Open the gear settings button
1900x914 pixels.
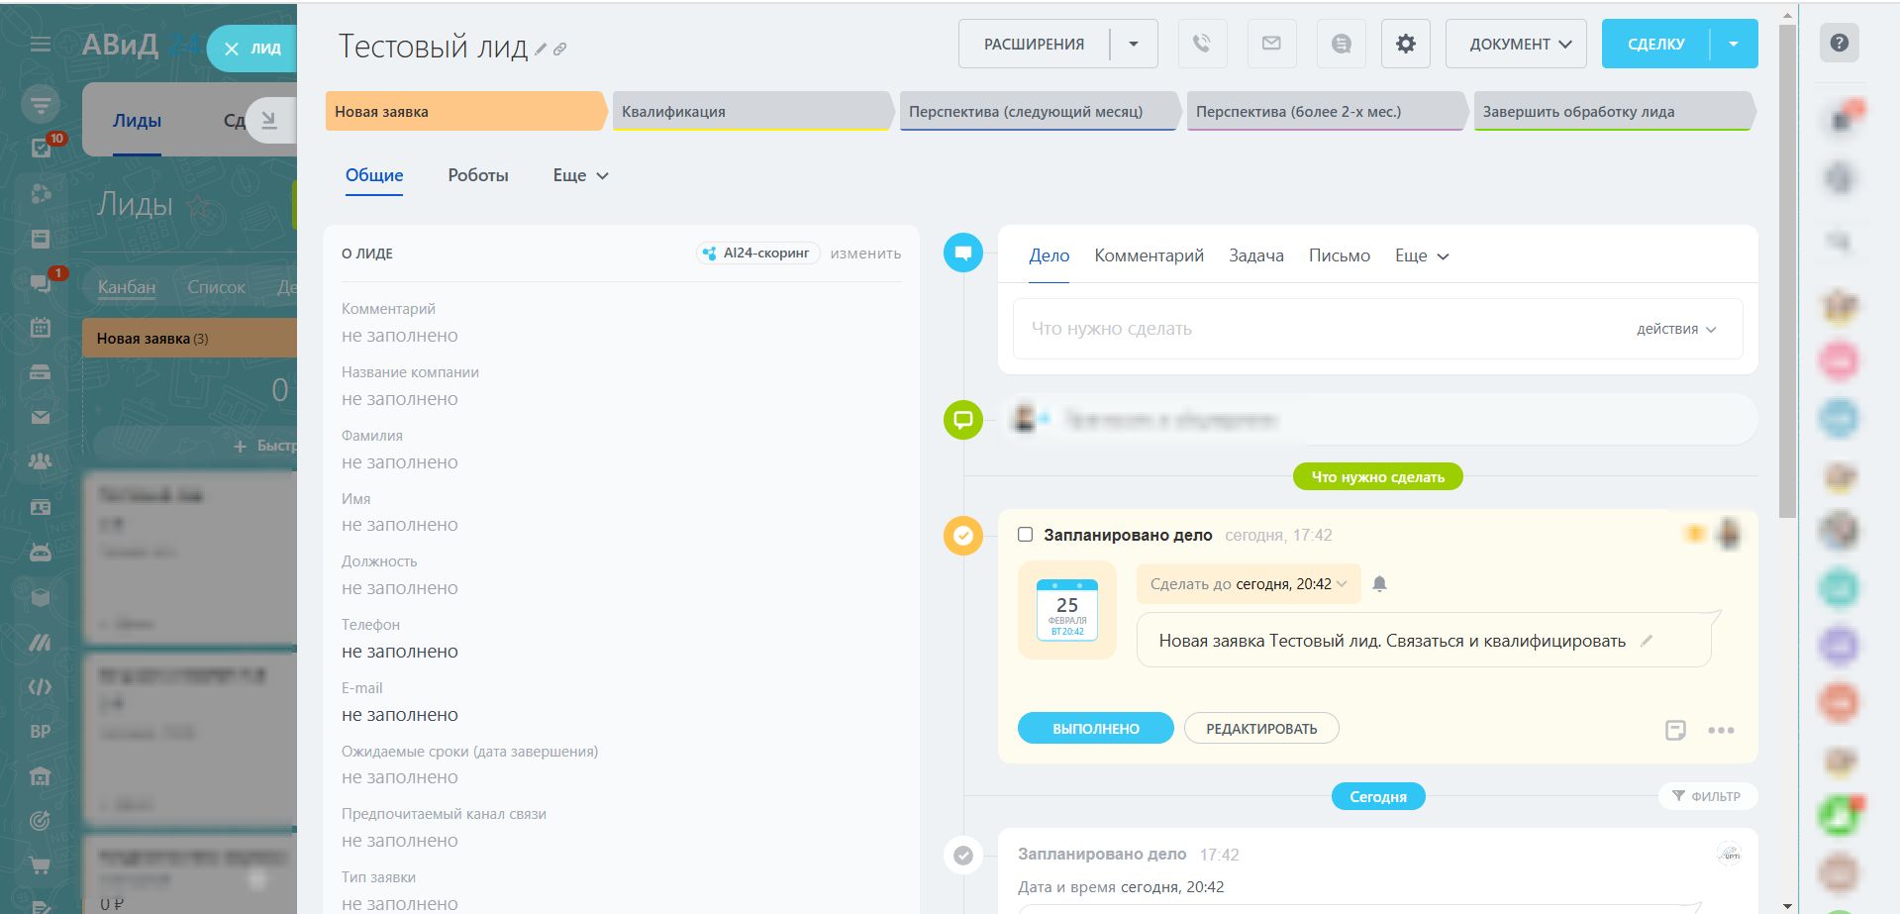(x=1406, y=44)
